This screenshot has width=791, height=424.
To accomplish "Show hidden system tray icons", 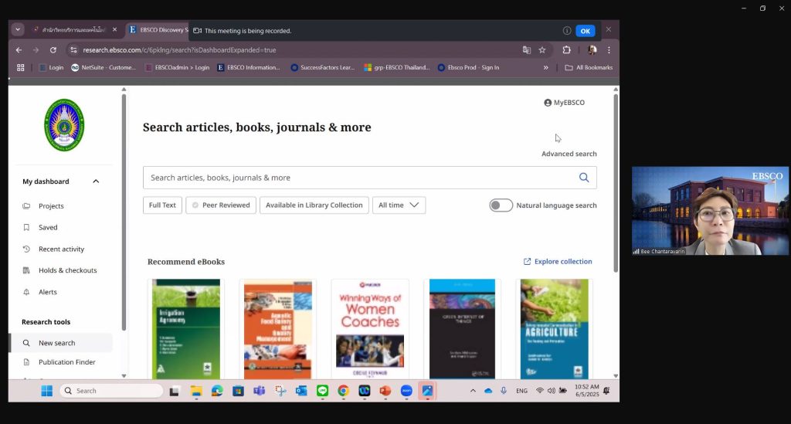I will 473,391.
